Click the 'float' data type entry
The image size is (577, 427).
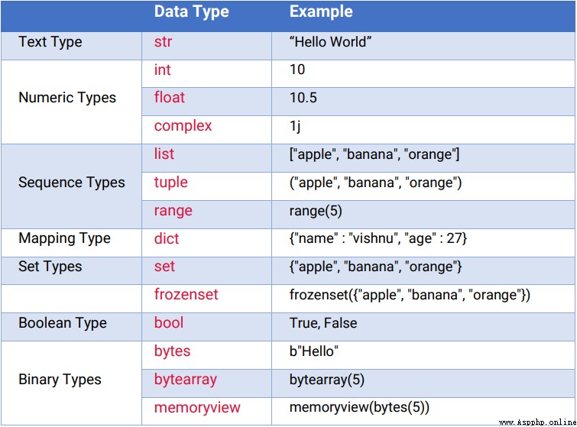tap(169, 98)
